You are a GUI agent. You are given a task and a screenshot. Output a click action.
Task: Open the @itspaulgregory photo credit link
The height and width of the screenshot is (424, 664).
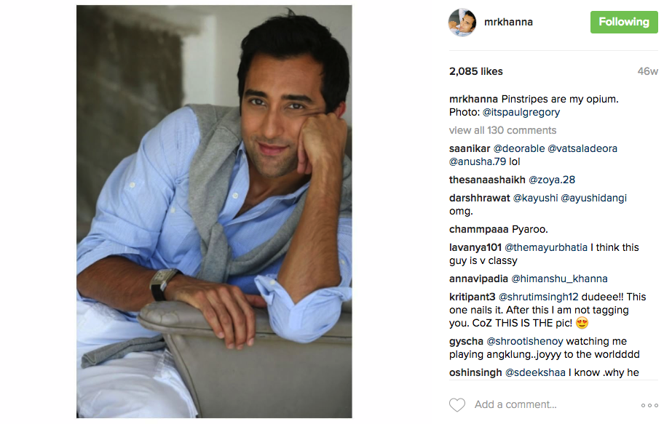pyautogui.click(x=521, y=112)
